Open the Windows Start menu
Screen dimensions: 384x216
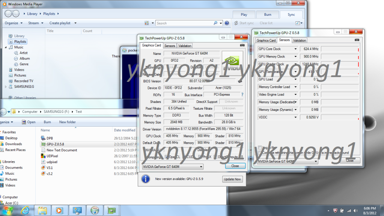tap(8, 211)
